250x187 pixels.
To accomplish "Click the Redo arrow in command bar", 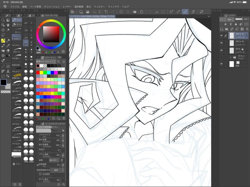I will click(x=113, y=12).
